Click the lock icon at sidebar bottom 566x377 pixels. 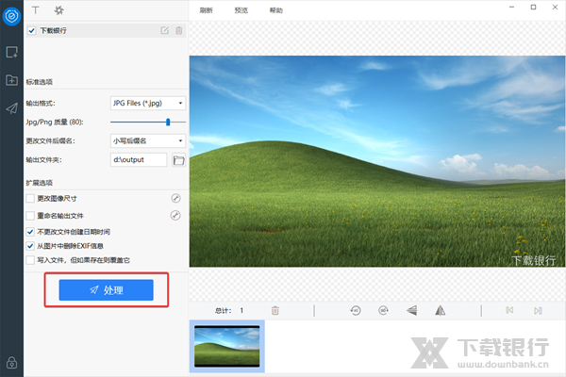[11, 362]
